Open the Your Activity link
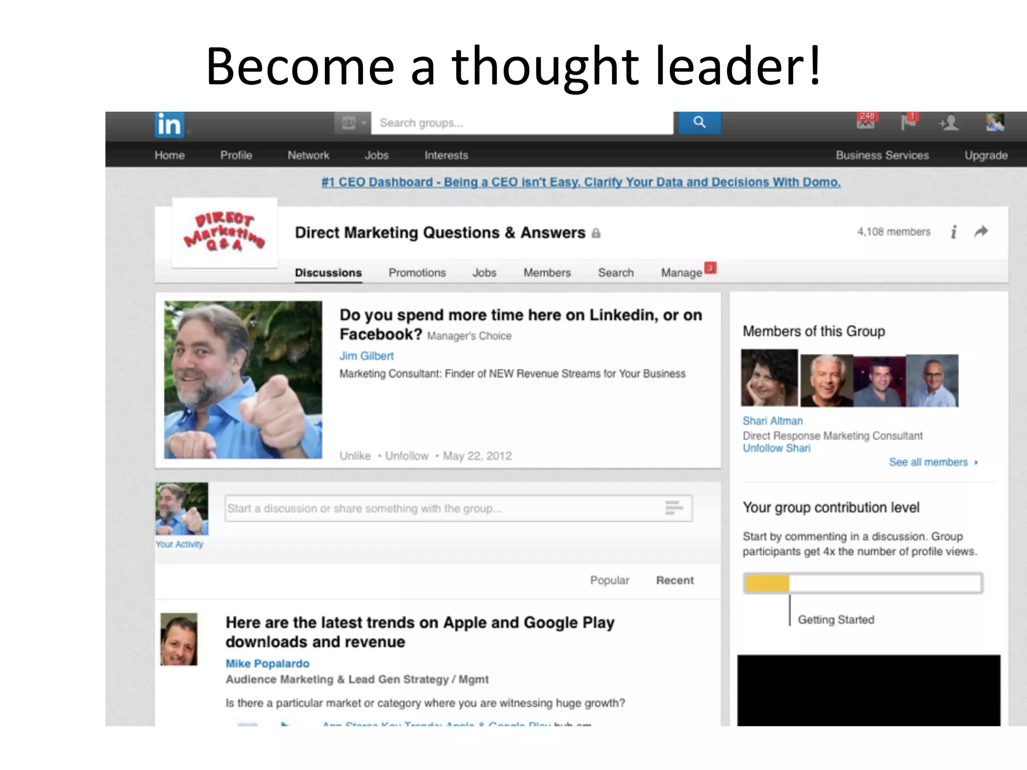 pos(180,544)
